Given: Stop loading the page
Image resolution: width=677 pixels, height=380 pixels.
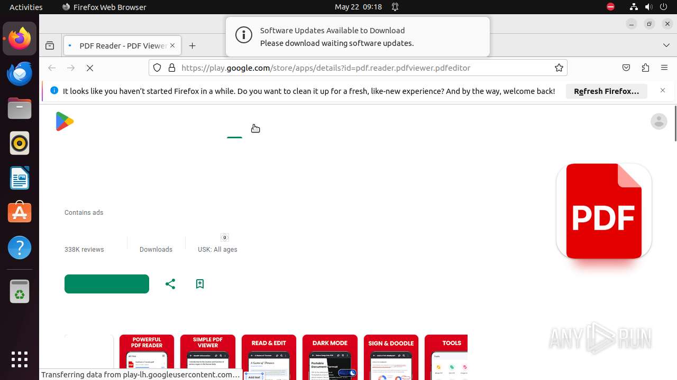Looking at the screenshot, I should [90, 68].
